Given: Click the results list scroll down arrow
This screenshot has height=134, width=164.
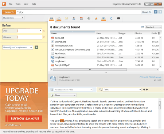Looking at the screenshot, I should point(160,67).
